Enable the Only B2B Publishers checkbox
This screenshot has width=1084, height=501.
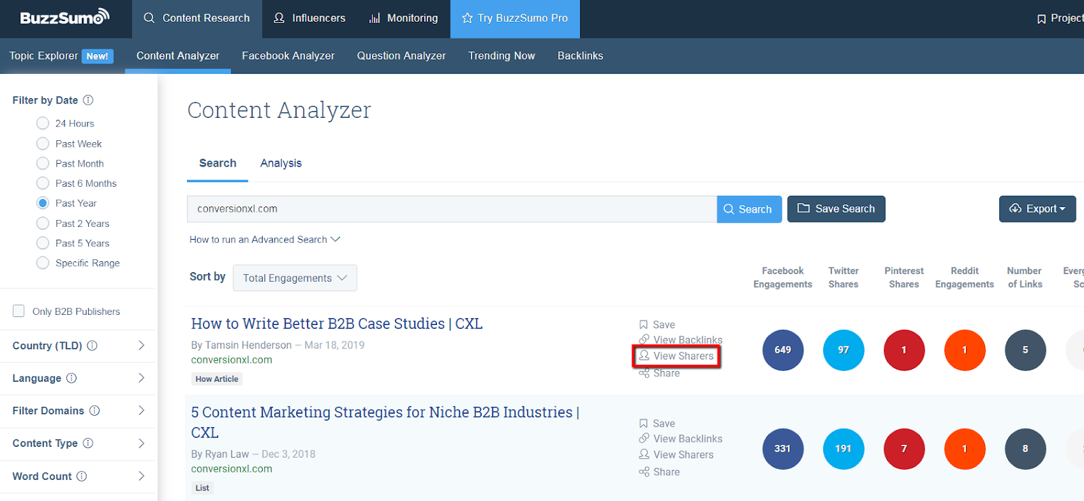(x=19, y=311)
